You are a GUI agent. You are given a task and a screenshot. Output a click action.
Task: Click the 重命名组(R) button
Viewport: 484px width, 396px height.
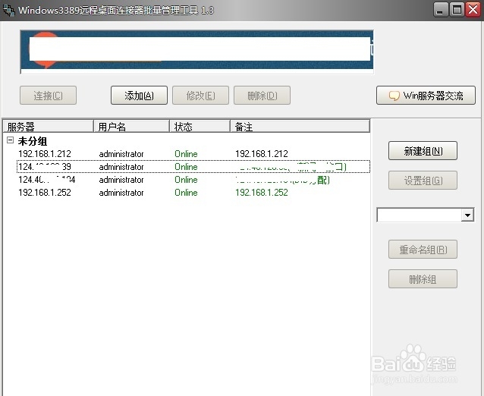click(x=423, y=250)
